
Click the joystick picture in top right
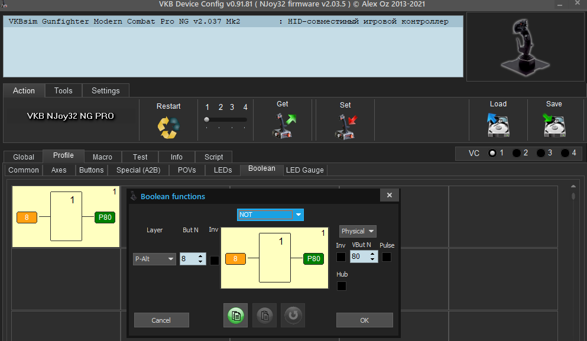coord(526,47)
